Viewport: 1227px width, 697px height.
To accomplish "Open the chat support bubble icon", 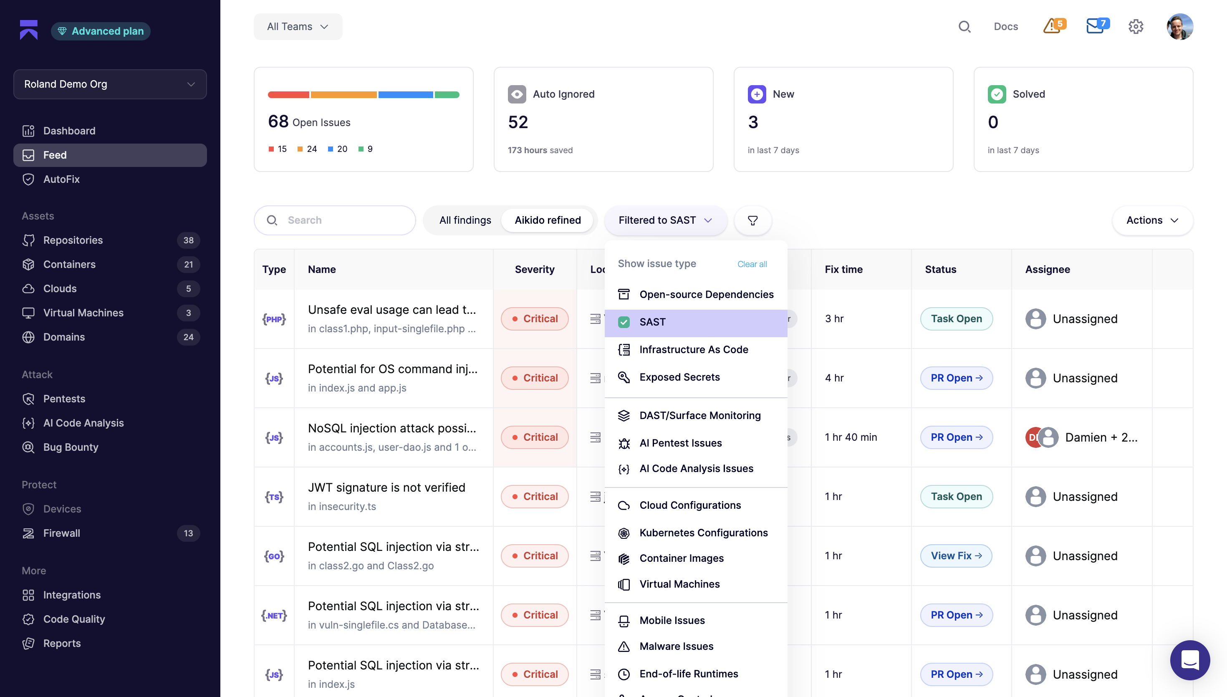I will click(1190, 660).
